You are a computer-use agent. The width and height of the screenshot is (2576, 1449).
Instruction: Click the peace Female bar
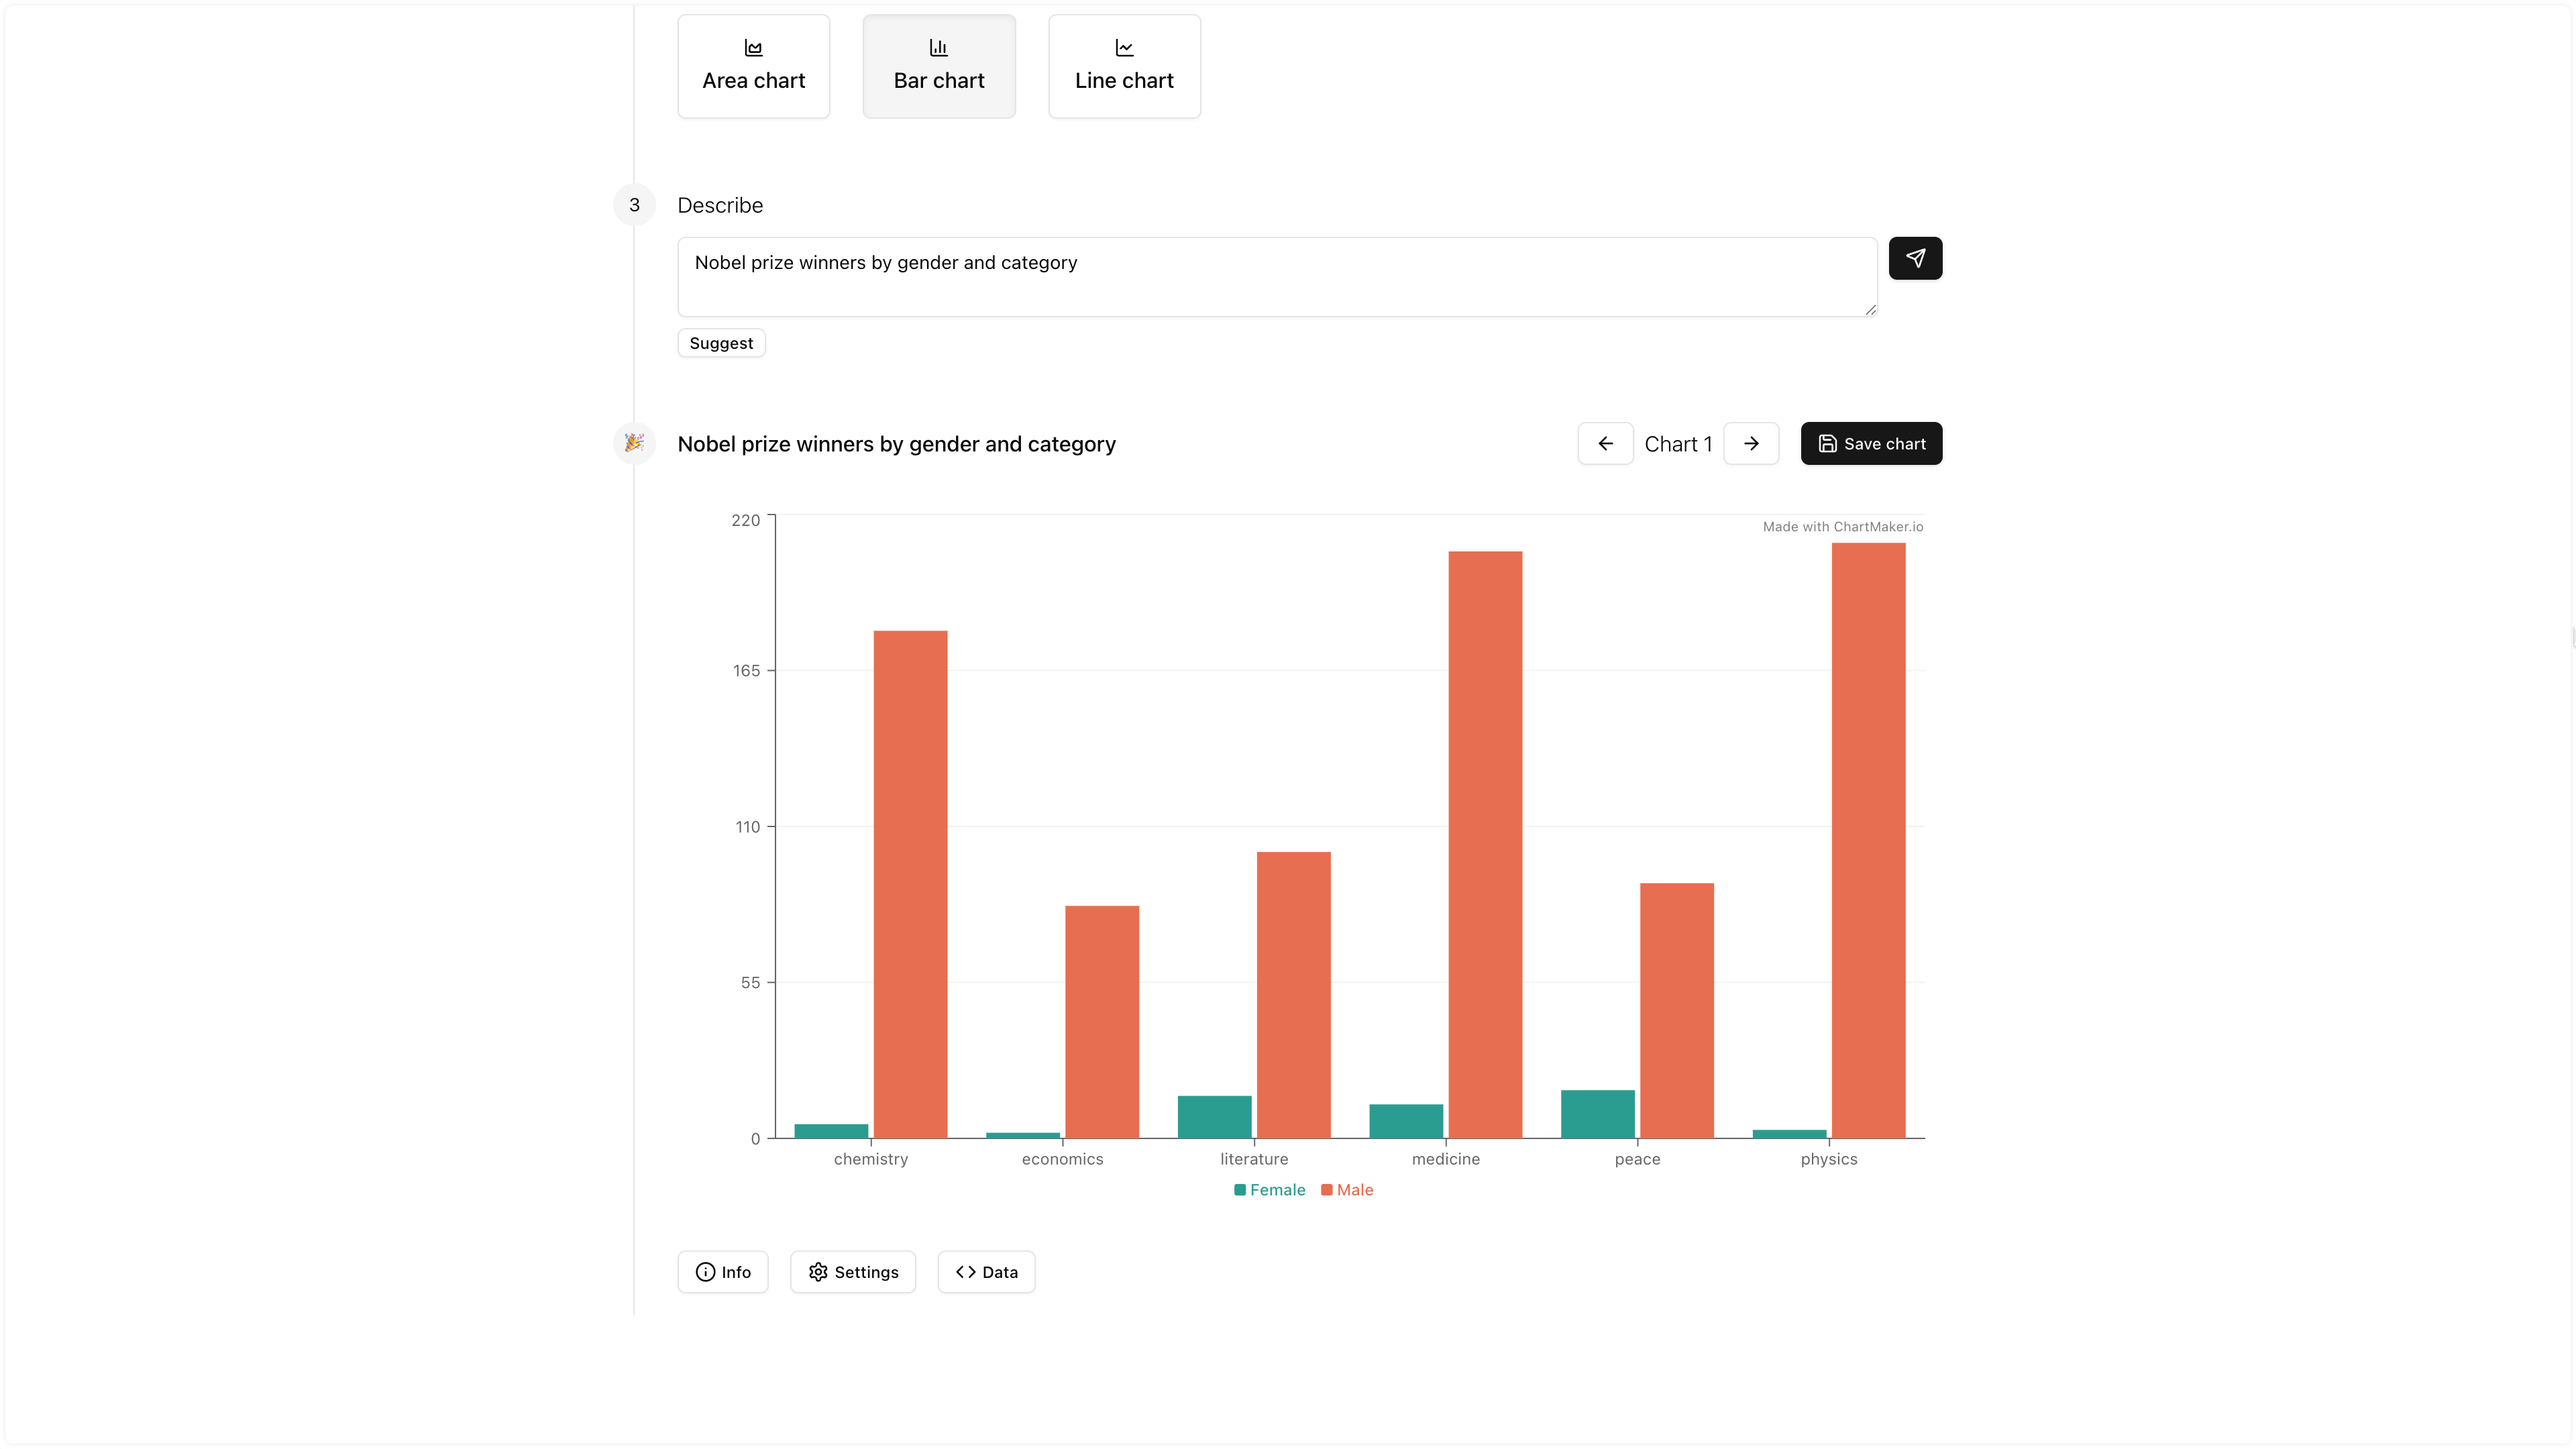(x=1597, y=1114)
